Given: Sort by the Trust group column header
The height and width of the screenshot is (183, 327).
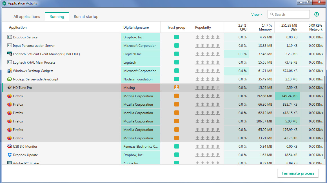Looking at the screenshot, I should click(176, 27).
